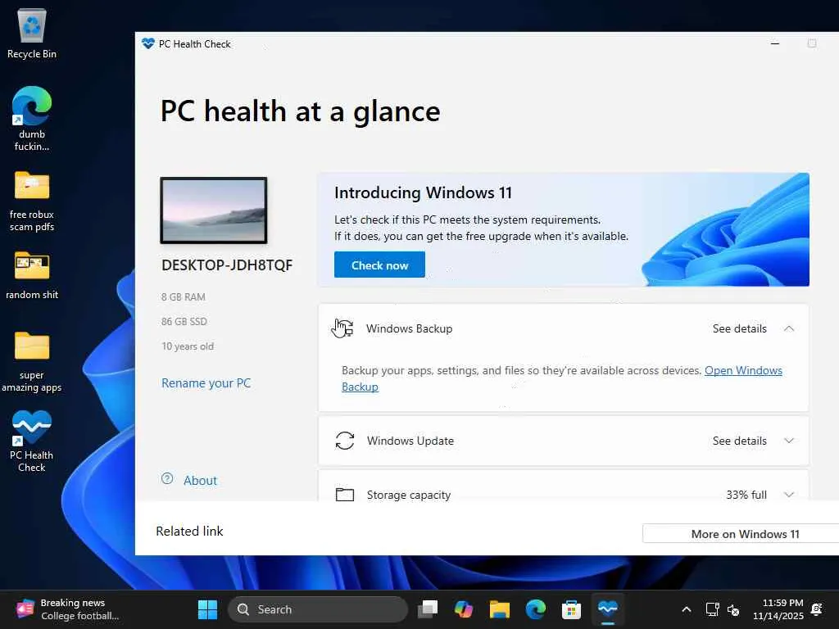Click the date and time clock
839x629 pixels.
[778, 609]
